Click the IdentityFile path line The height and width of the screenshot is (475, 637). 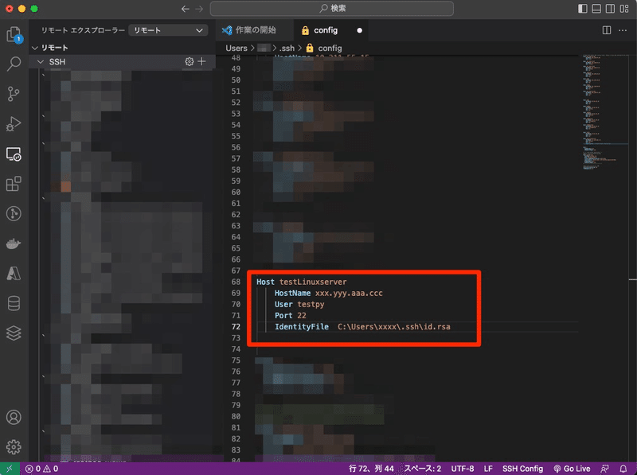362,327
